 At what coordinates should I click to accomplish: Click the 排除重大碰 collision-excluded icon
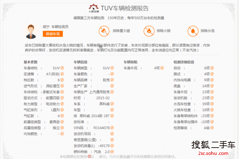104,31
